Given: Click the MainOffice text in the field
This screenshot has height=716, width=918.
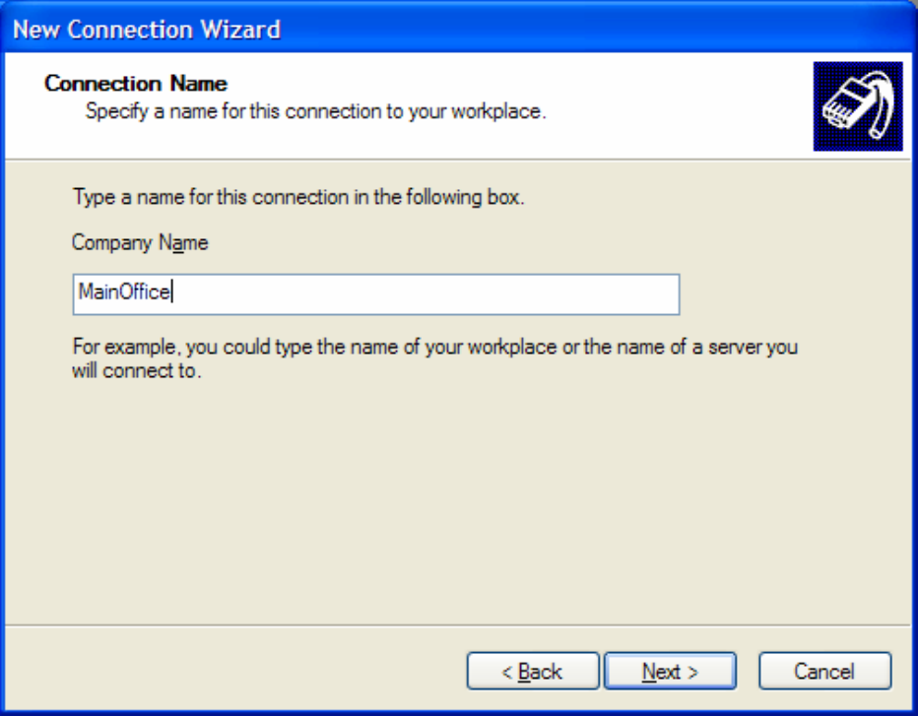Looking at the screenshot, I should (x=124, y=293).
